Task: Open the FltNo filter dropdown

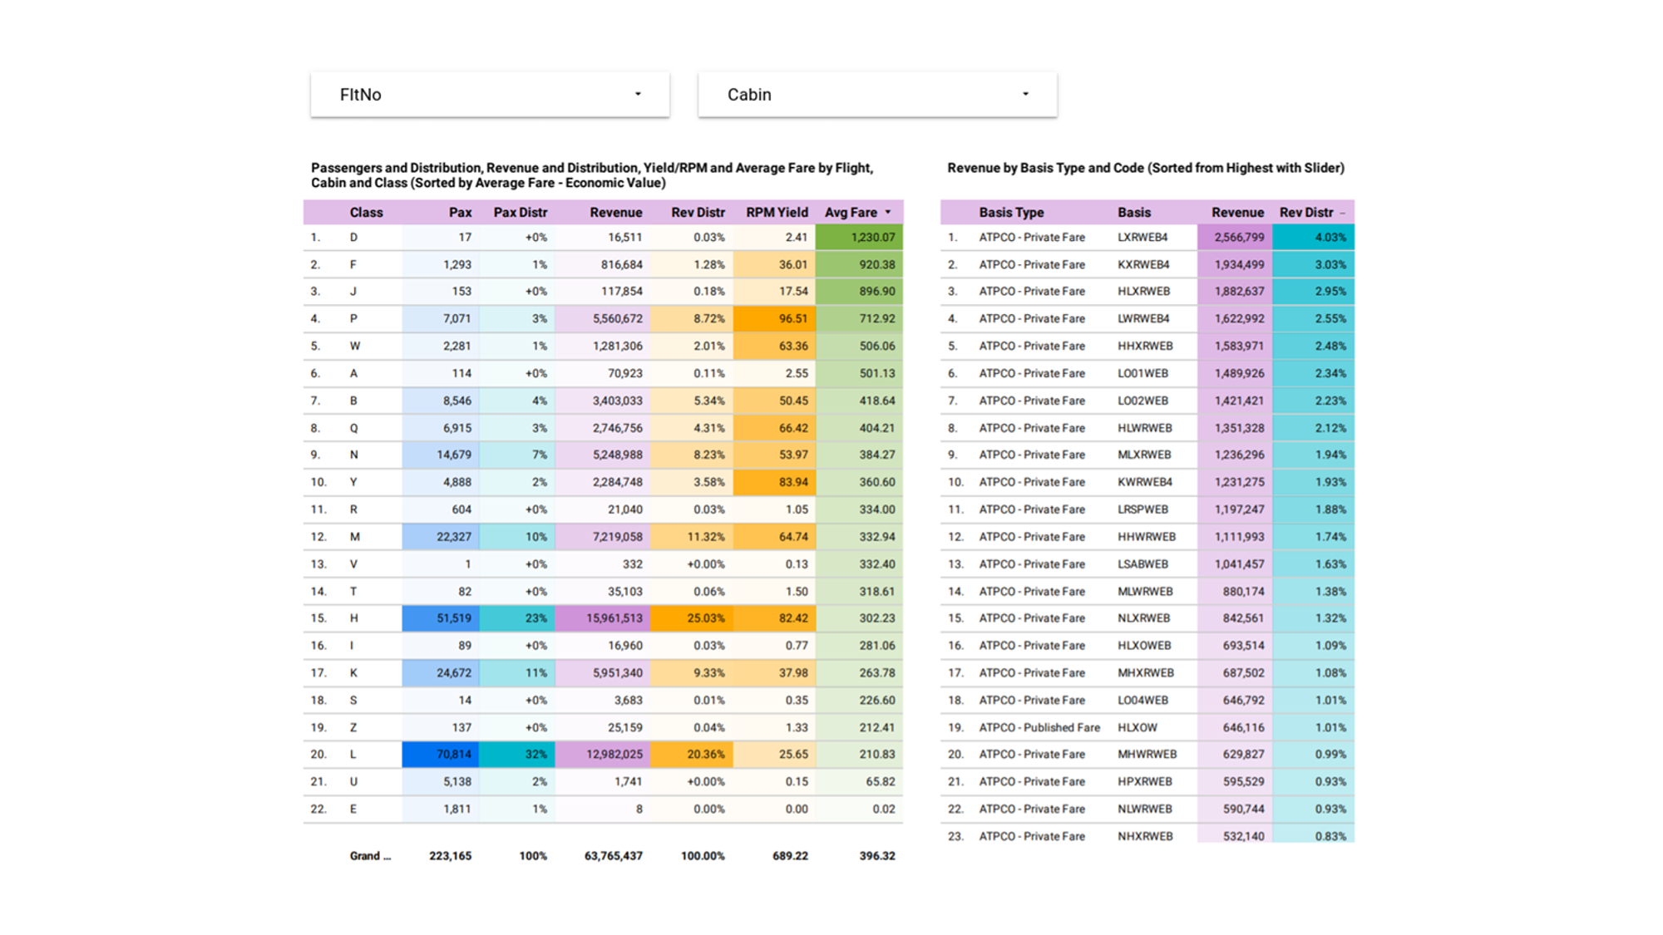Action: 490,95
